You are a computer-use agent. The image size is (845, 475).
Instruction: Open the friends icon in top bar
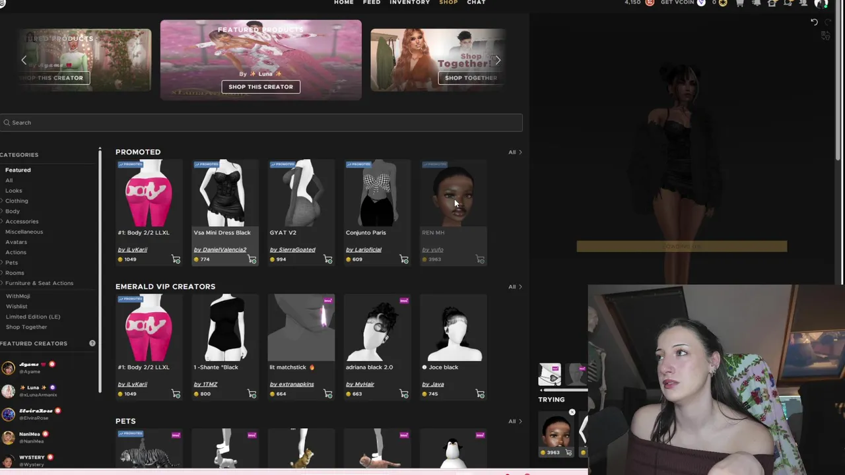[803, 3]
